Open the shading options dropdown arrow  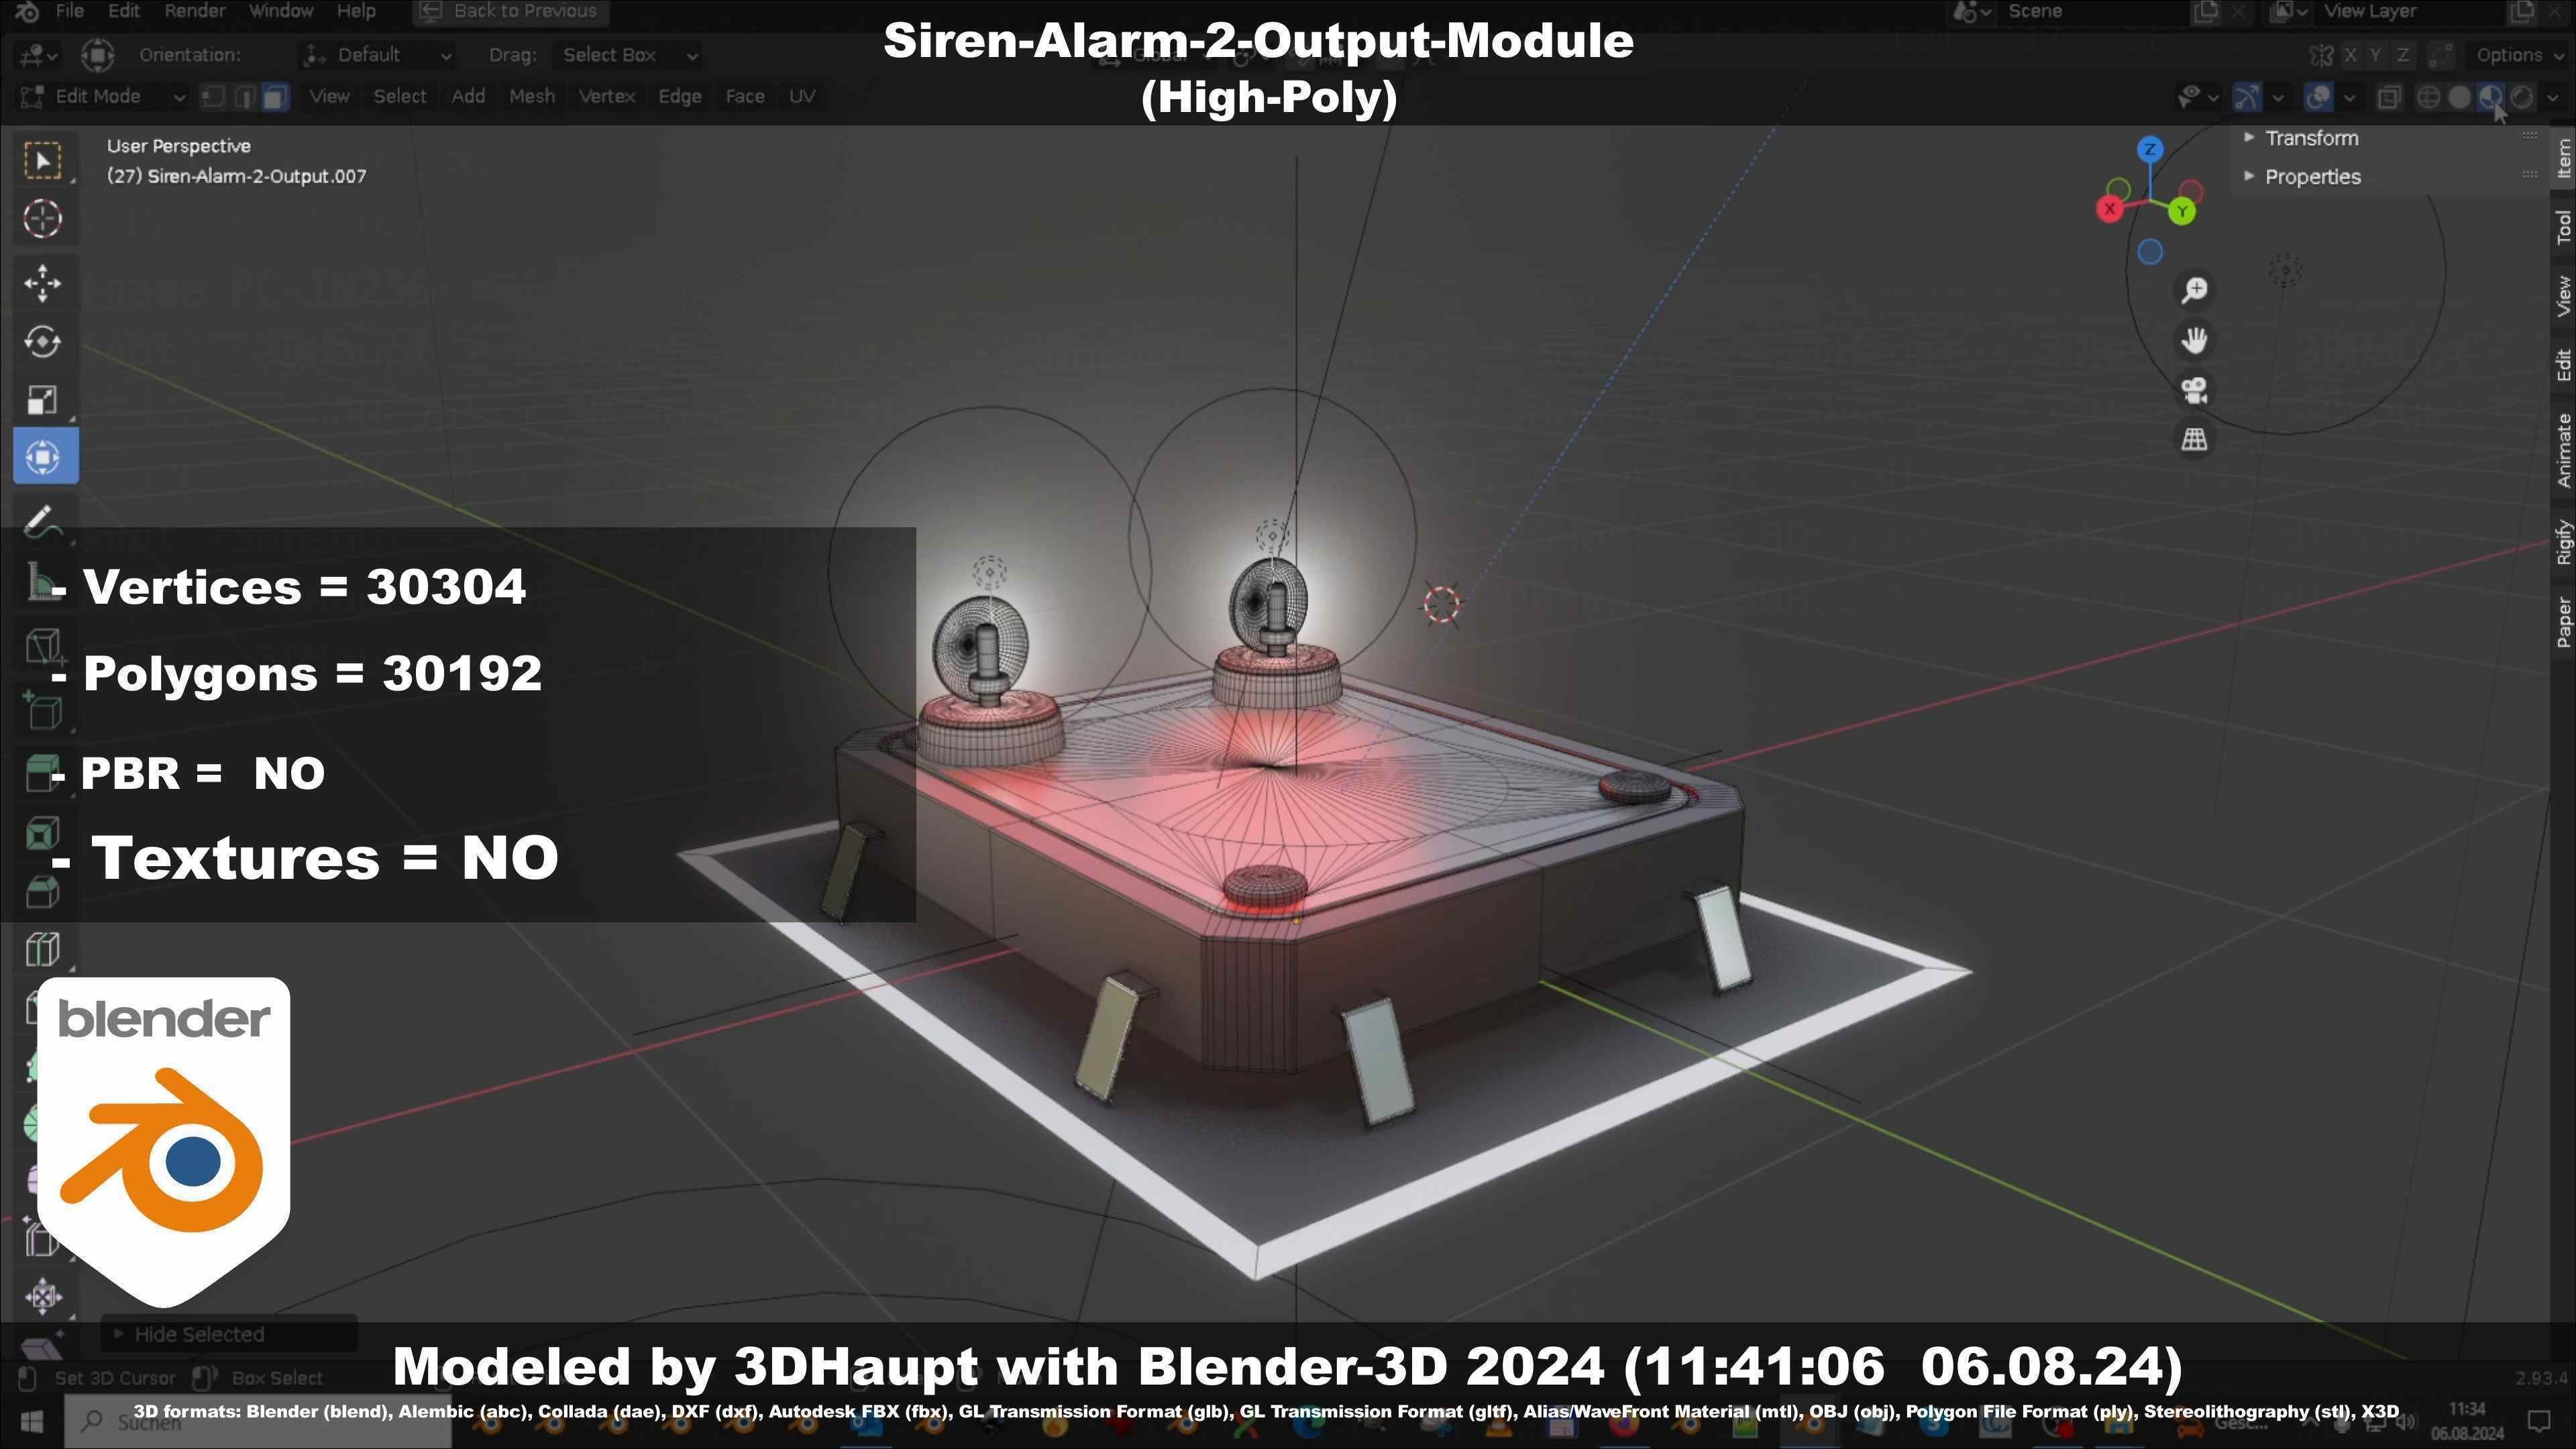pos(2553,97)
